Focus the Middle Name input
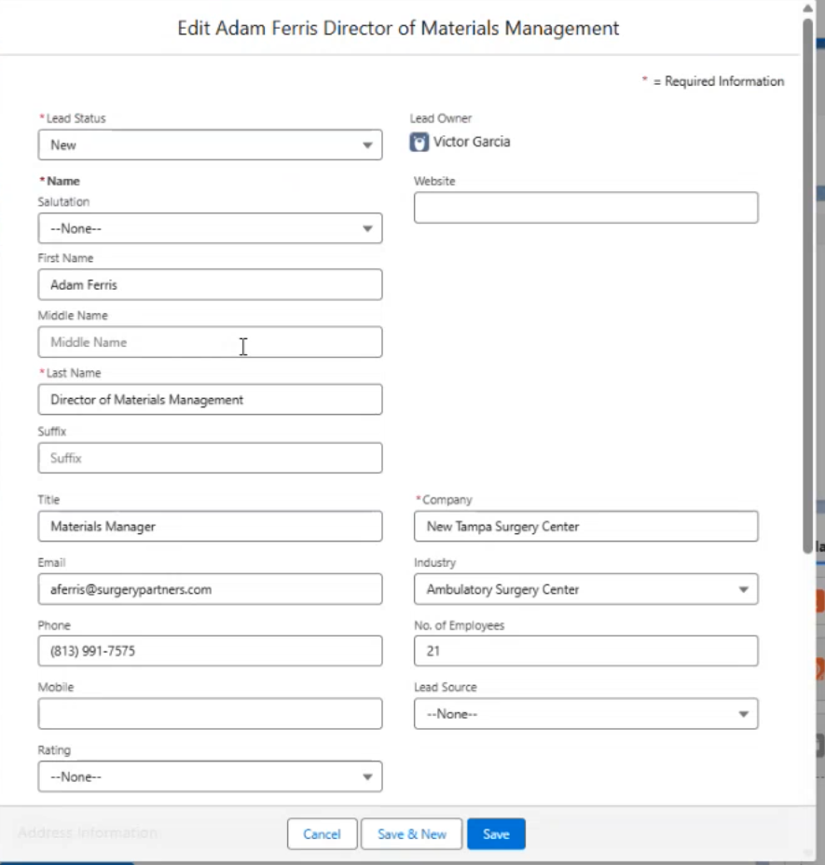 (x=210, y=342)
